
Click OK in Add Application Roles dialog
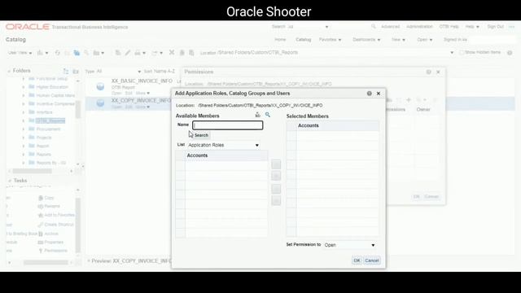coord(357,260)
